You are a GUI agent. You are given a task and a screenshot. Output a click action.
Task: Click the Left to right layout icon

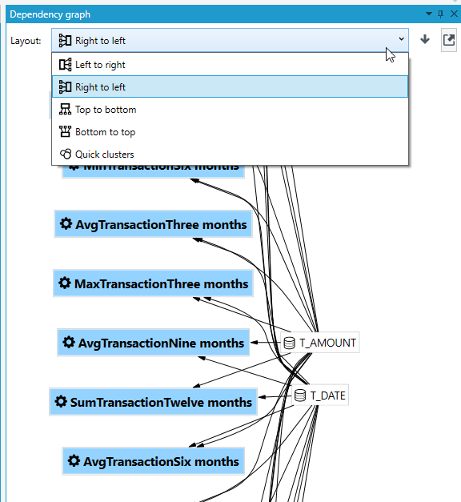(x=66, y=65)
